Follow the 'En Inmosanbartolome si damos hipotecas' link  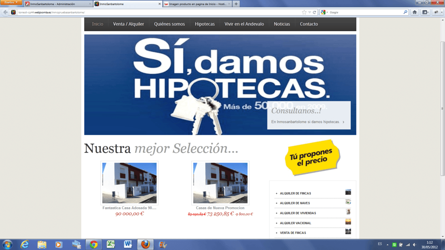(307, 122)
